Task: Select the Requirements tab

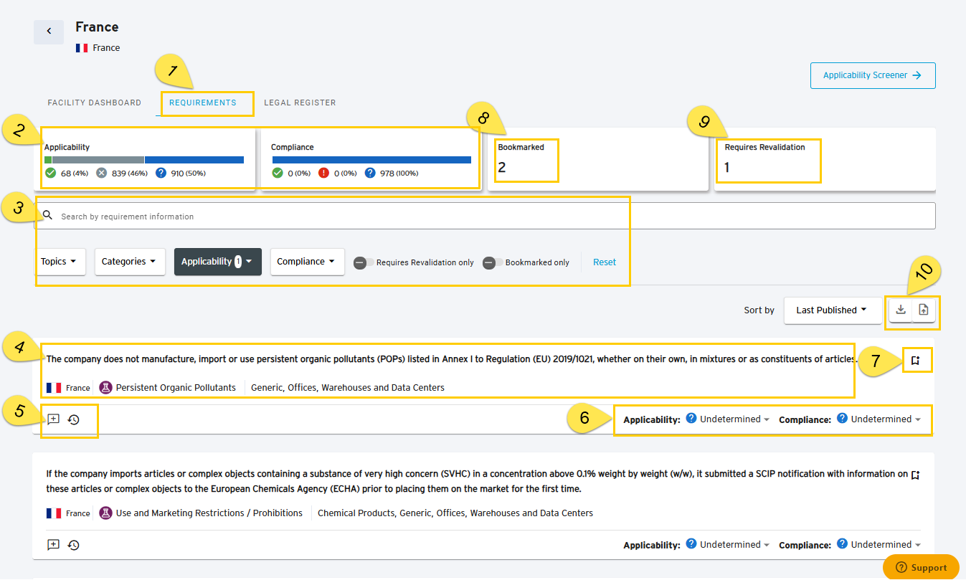Action: 203,103
